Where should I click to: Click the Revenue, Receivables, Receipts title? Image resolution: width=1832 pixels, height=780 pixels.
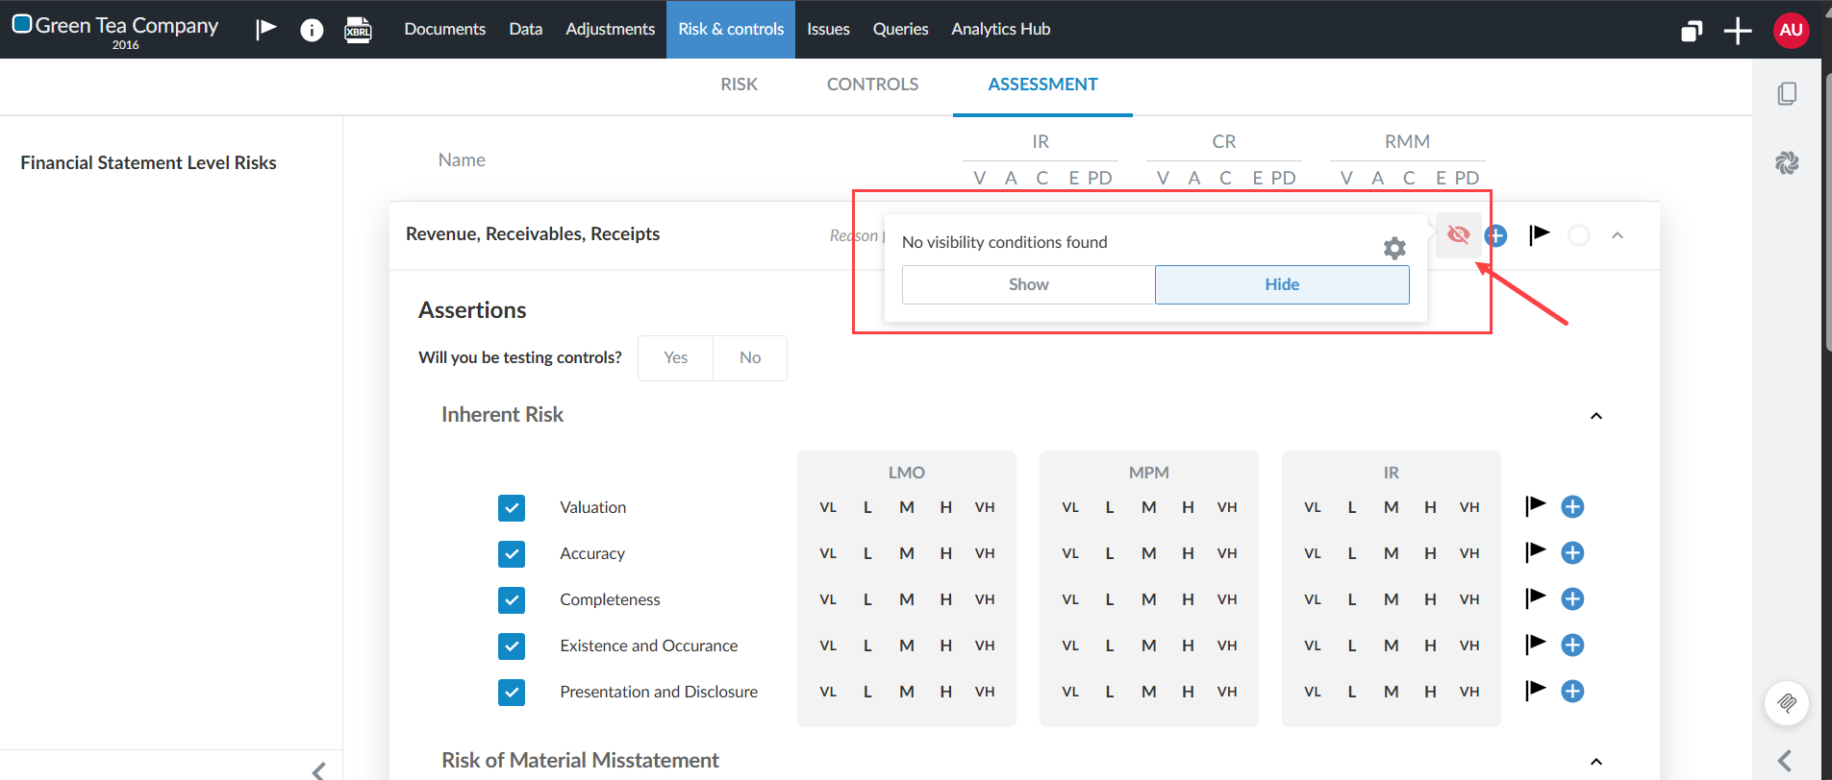pyautogui.click(x=533, y=233)
